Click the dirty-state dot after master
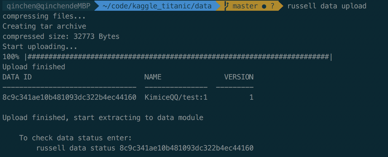388x157 pixels. click(x=265, y=6)
